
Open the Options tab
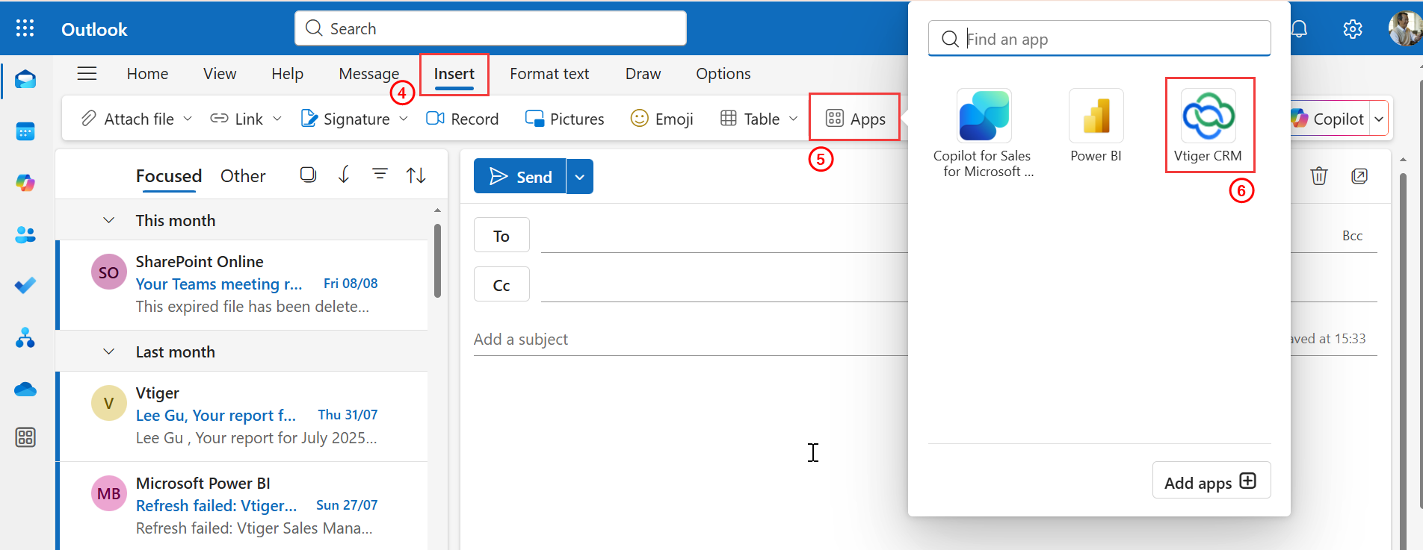723,74
